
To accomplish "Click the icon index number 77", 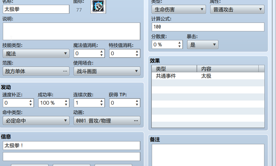I will tap(79, 10).
